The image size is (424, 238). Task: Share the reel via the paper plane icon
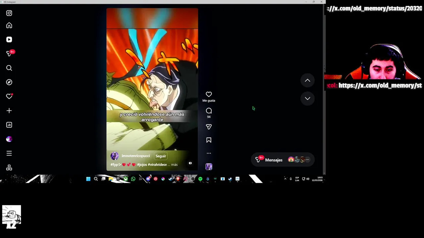[209, 127]
